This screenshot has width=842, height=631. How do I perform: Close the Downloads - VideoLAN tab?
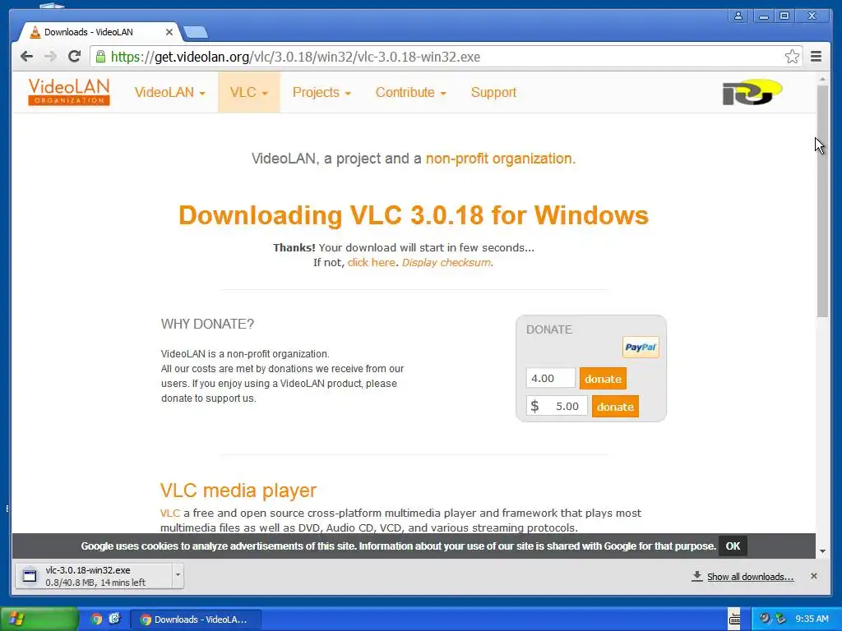pos(169,32)
